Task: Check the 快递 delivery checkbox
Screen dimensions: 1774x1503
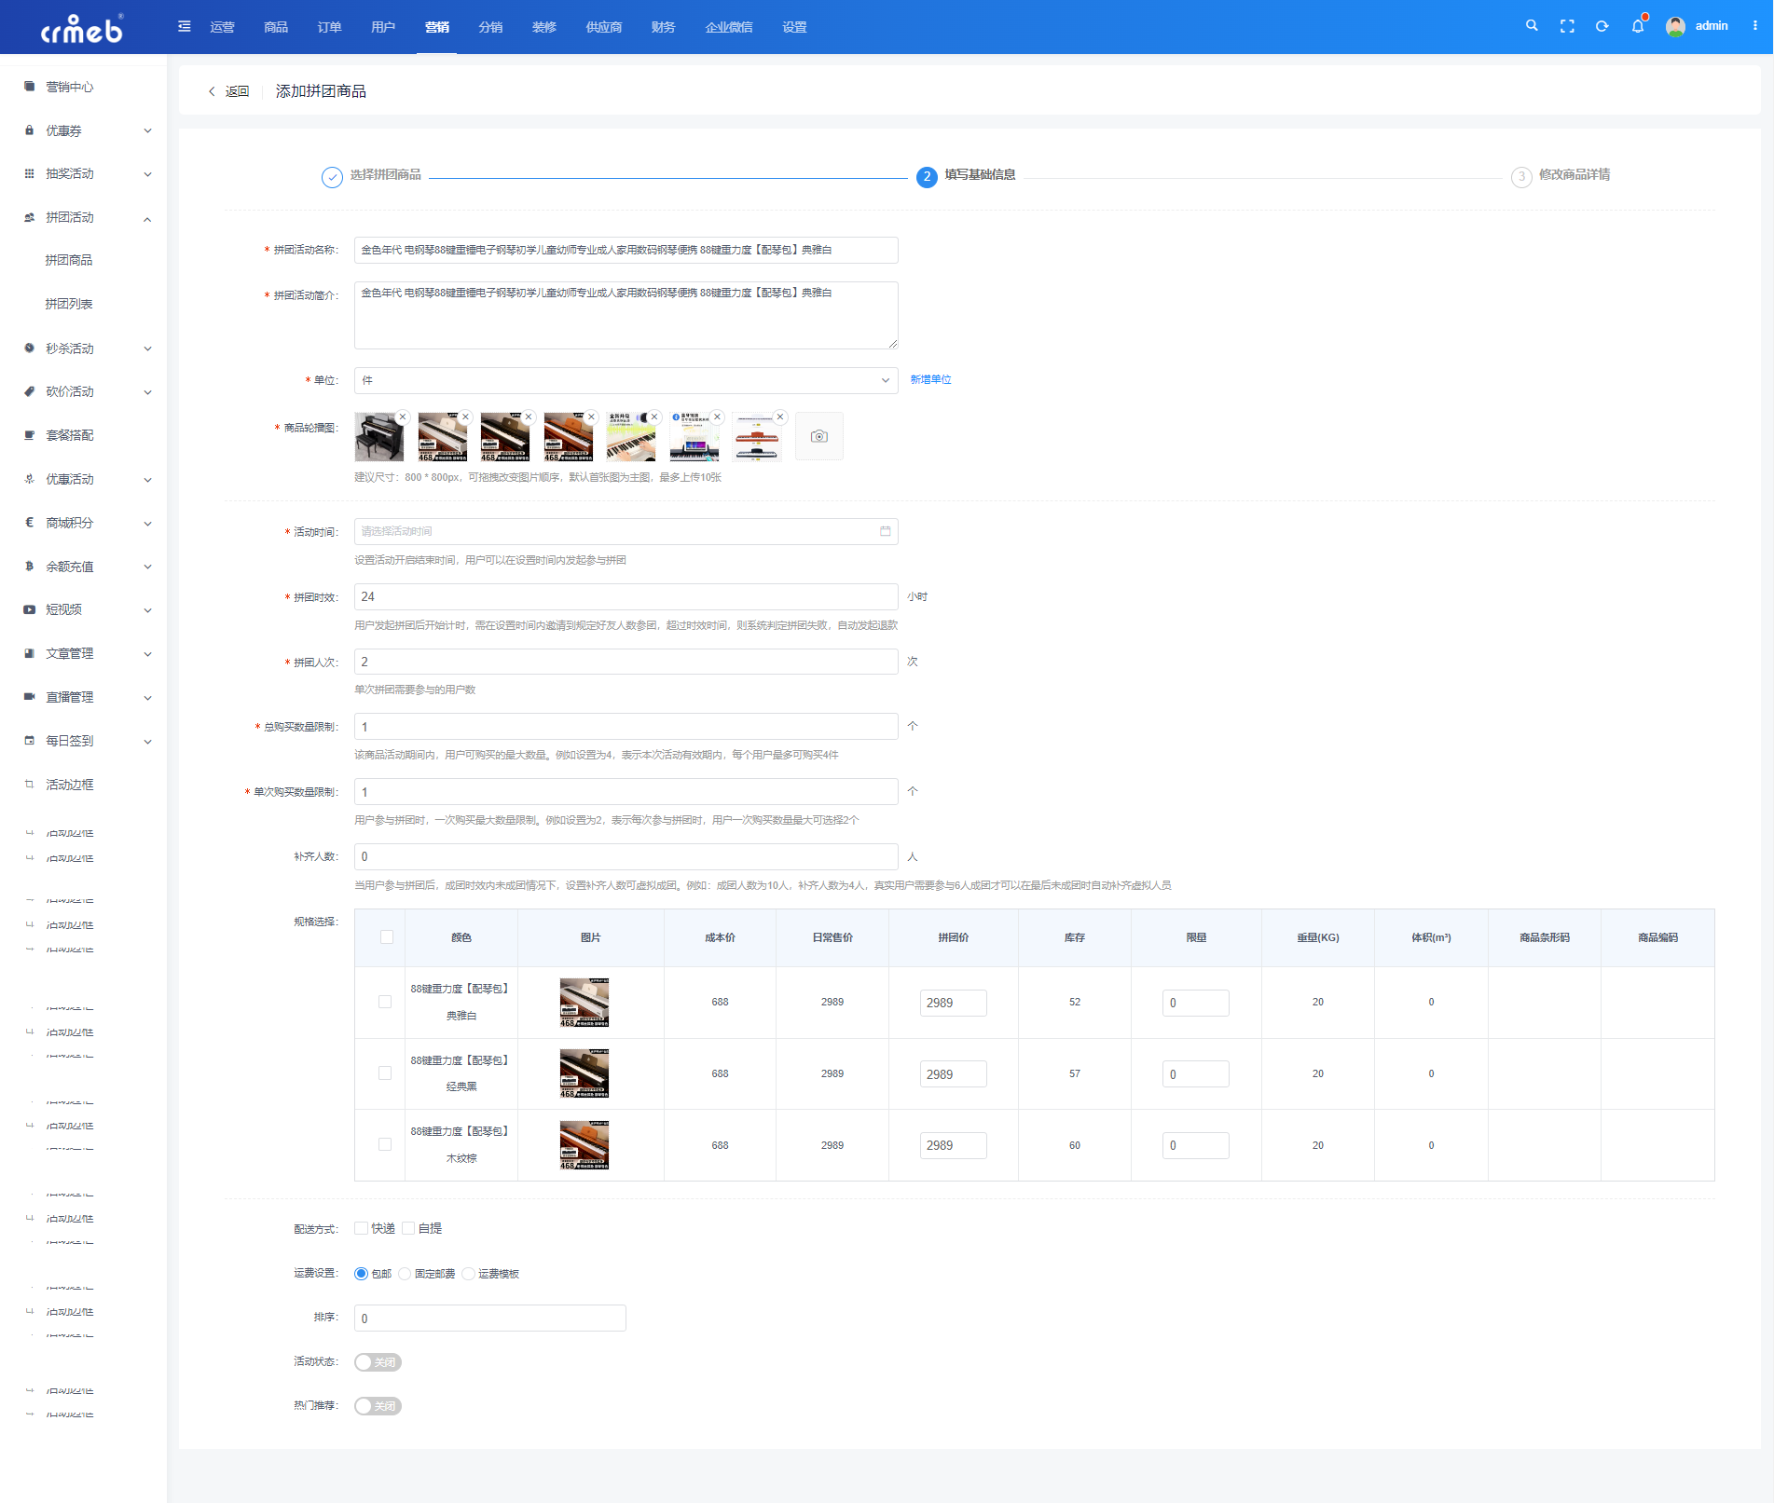Action: click(361, 1228)
